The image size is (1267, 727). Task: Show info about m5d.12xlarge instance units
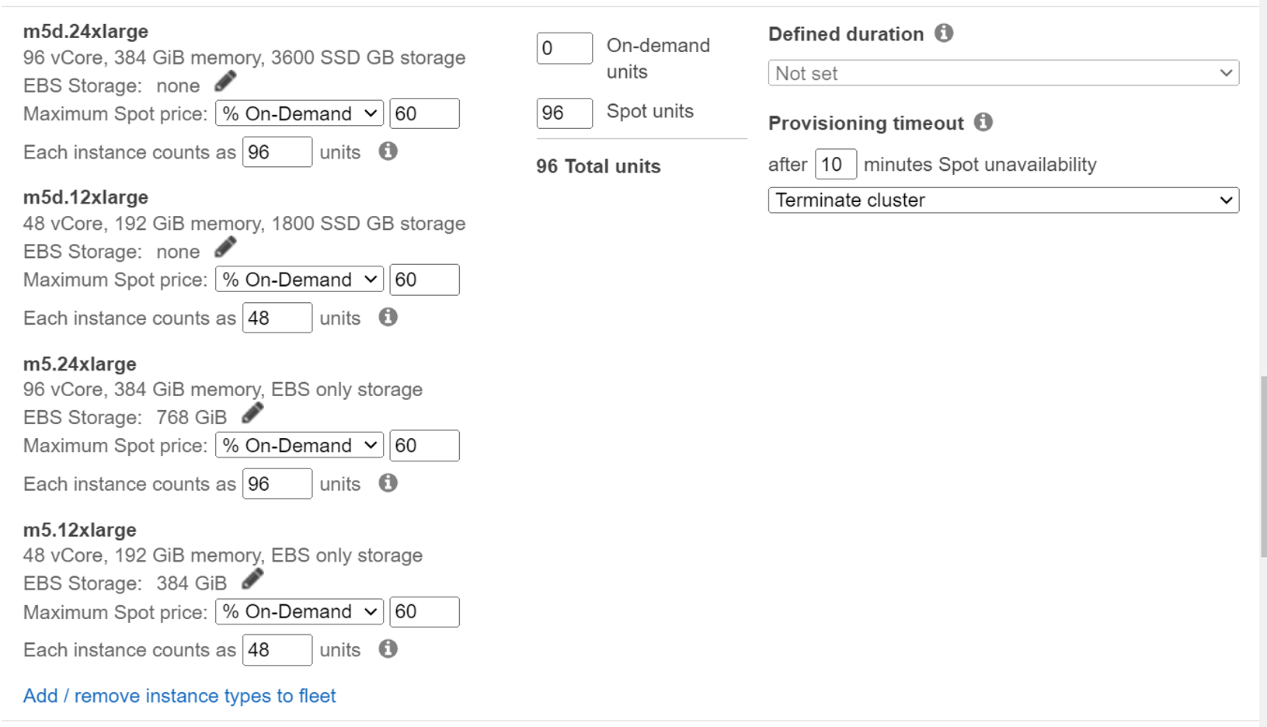point(388,318)
